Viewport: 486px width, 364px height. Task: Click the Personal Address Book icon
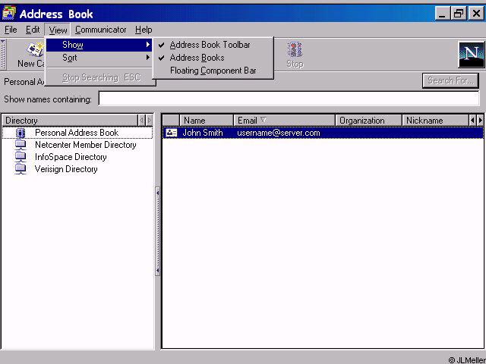click(x=21, y=133)
